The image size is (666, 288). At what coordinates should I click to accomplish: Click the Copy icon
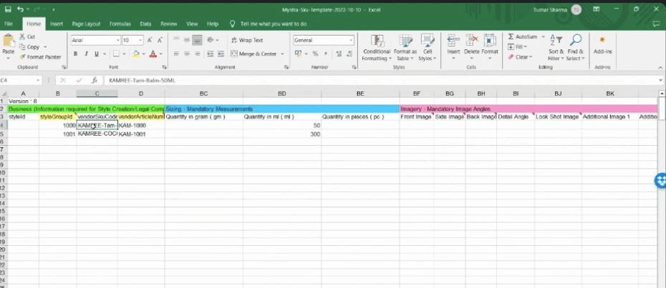click(21, 46)
